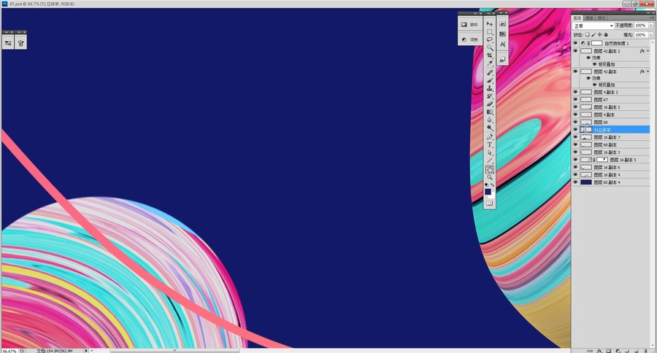657x353 pixels.
Task: Click the zoom percentage field 66.67%
Action: (x=9, y=351)
